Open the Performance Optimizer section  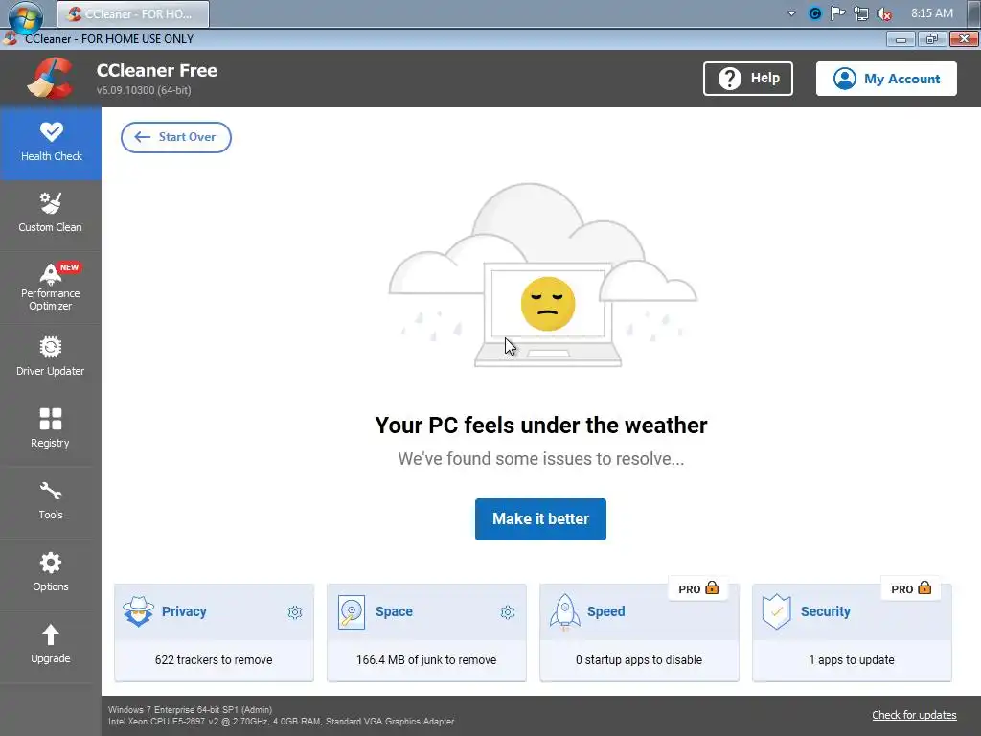[51, 287]
